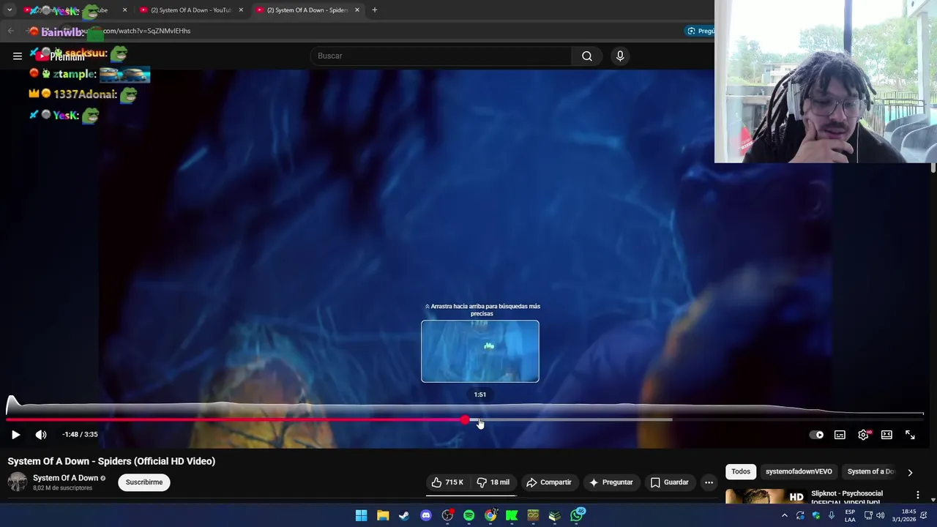Expand the hidden system tray icons
937x527 pixels.
785,515
